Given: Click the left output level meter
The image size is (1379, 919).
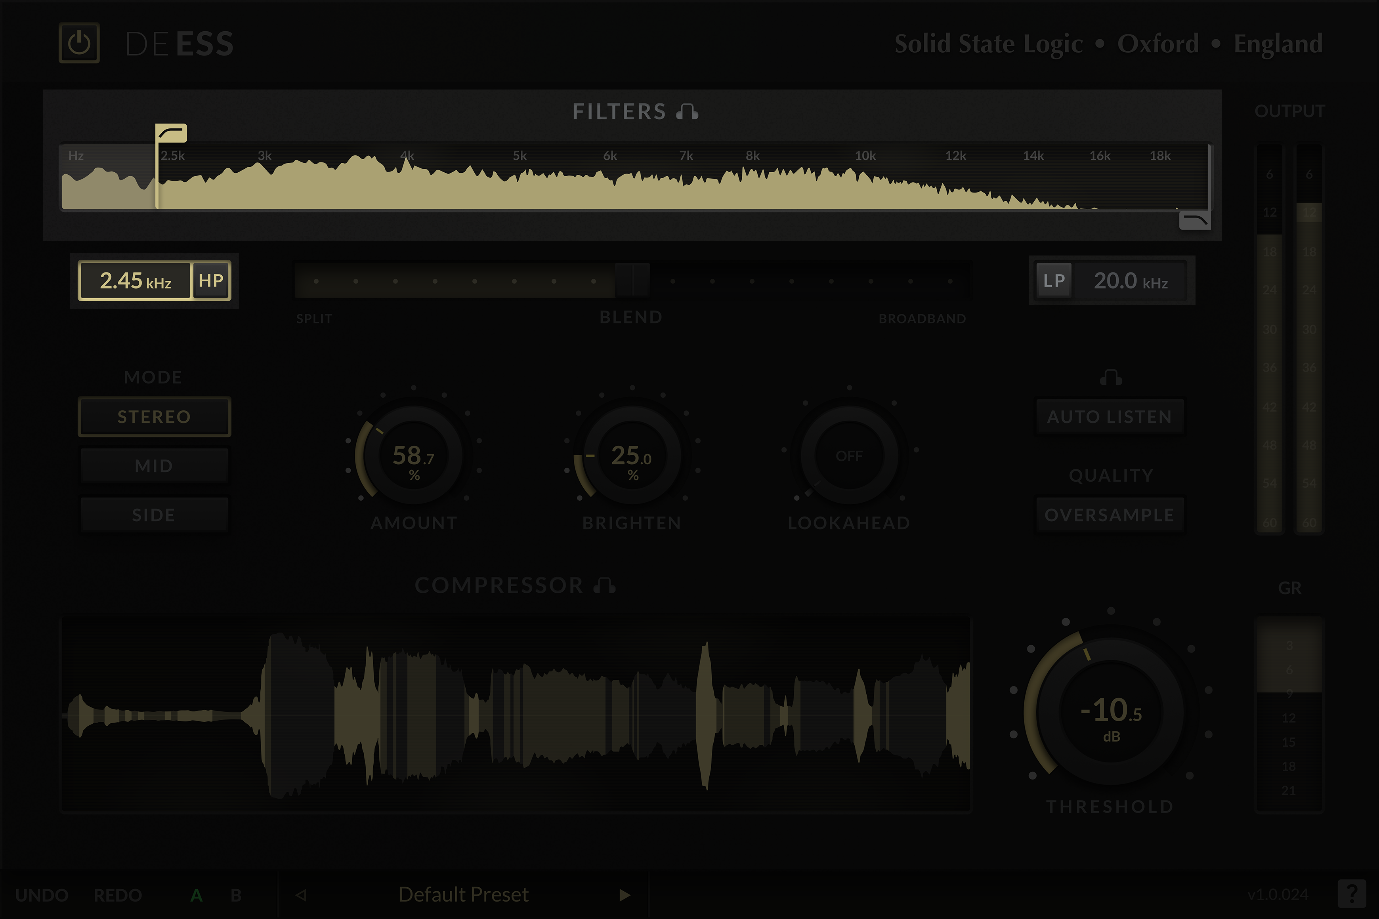Looking at the screenshot, I should [1269, 339].
